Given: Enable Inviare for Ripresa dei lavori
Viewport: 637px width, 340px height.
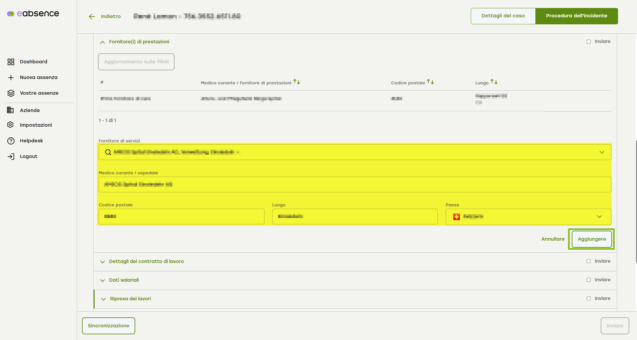Looking at the screenshot, I should pos(589,299).
